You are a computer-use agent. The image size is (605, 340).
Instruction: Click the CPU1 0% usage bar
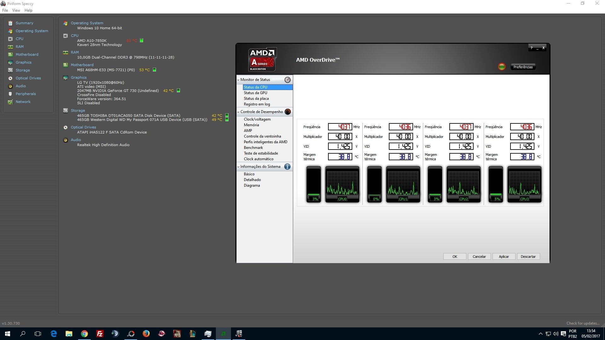(x=374, y=184)
